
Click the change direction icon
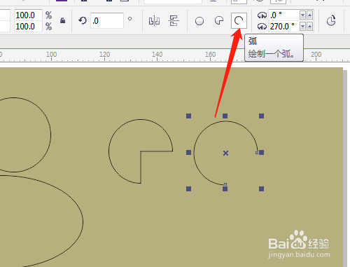point(331,20)
